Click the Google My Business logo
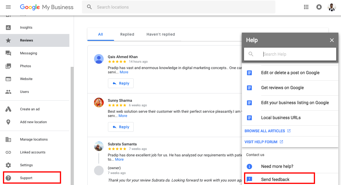This screenshot has height=185, width=341. click(x=47, y=7)
